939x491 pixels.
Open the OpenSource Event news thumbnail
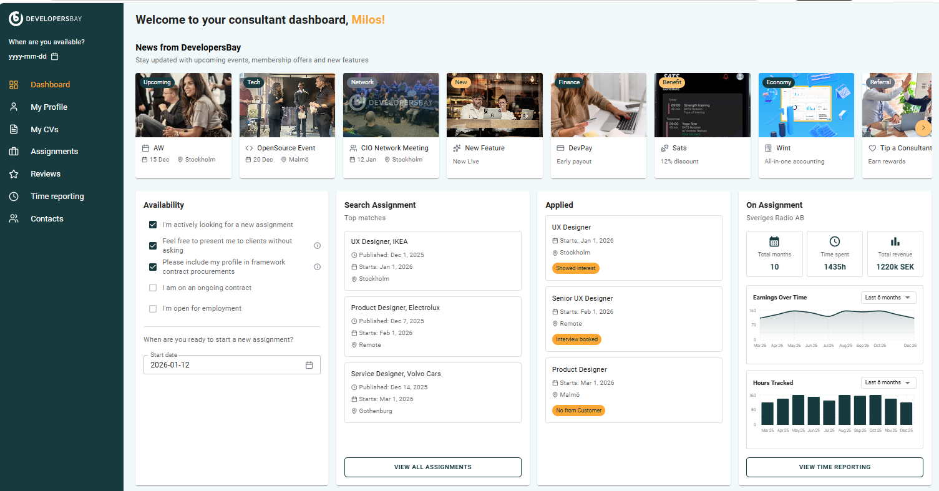click(x=287, y=105)
